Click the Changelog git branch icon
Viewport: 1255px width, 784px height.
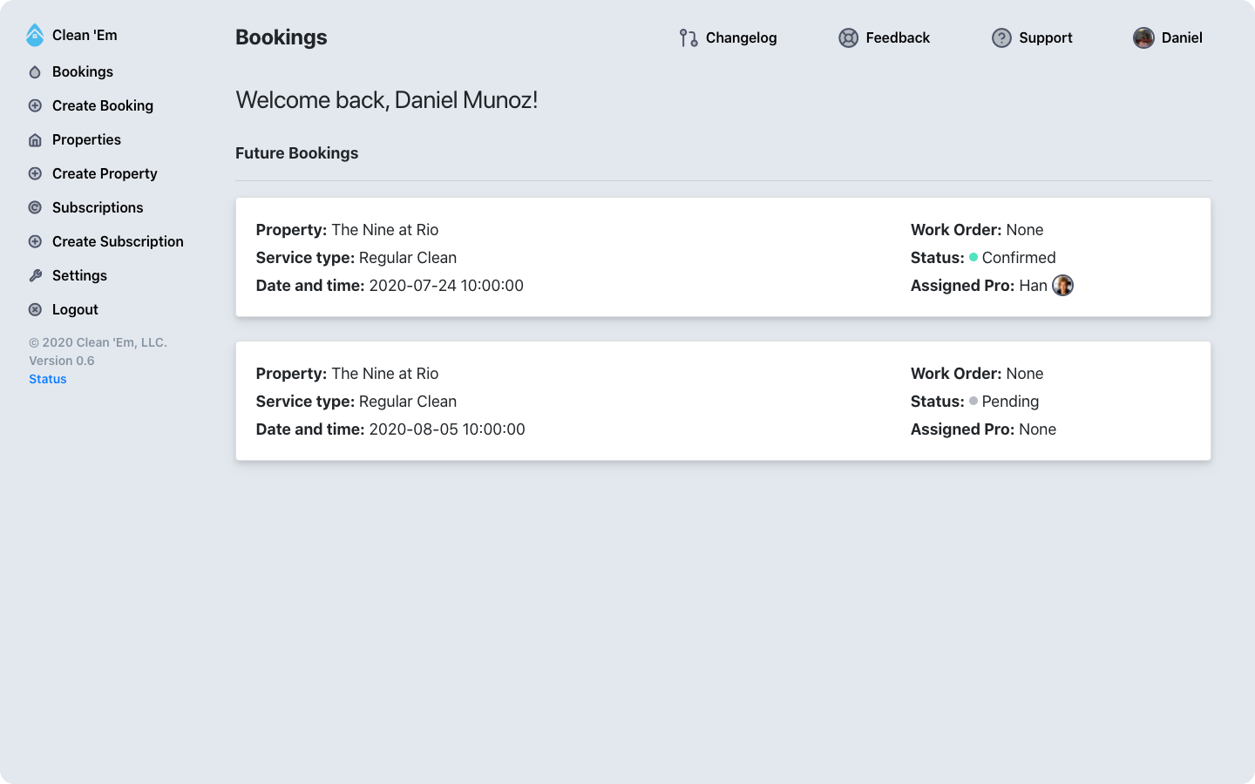coord(689,38)
